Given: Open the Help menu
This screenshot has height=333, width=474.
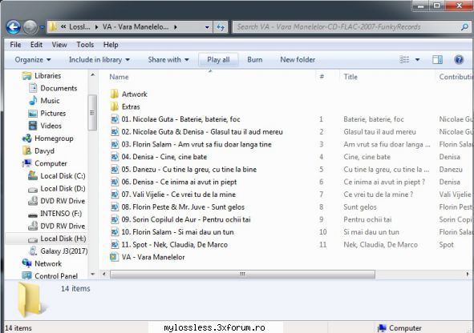Looking at the screenshot, I should coord(111,45).
